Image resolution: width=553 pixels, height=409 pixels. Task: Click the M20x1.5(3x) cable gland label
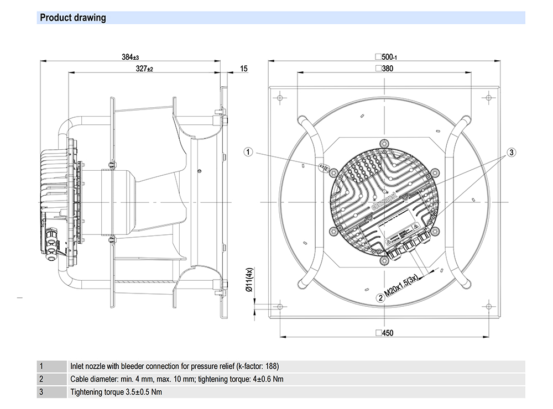pyautogui.click(x=403, y=285)
